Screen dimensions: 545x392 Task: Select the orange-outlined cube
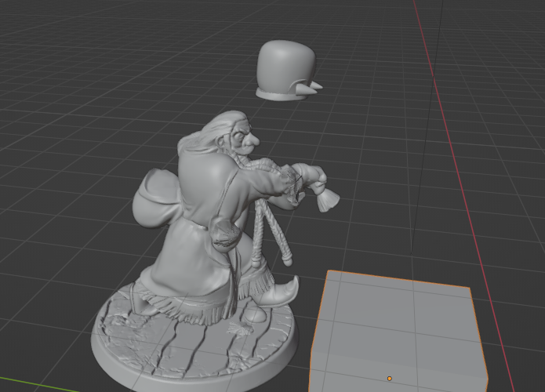coord(398,332)
